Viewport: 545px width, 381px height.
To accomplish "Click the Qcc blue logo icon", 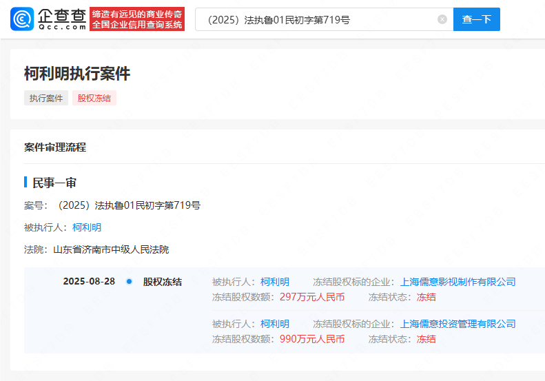I will click(x=23, y=19).
